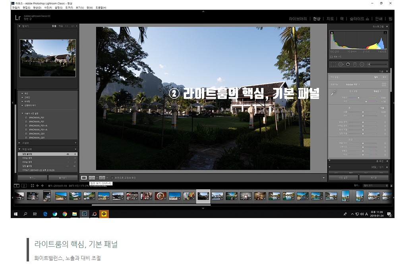
Task: Add a new snapshot with plus icon
Action: click(x=75, y=143)
